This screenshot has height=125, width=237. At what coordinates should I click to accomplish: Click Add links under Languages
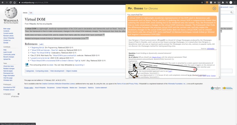coord(15,96)
